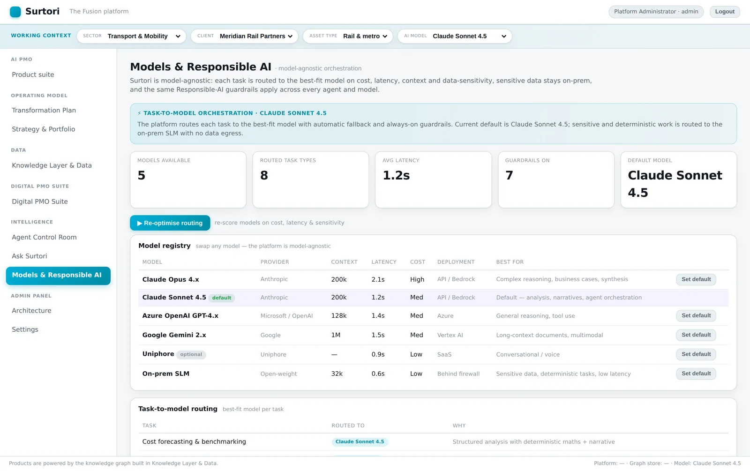Set Azure OpenAI GPT-4.x as default

(696, 316)
